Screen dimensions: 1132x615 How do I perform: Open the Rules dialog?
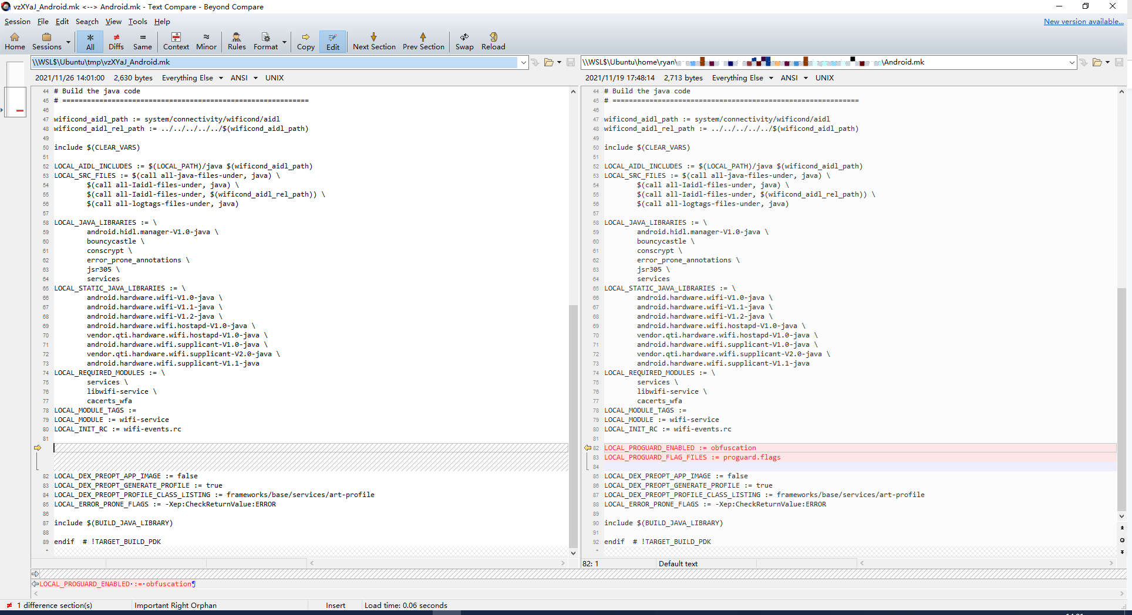click(x=237, y=41)
